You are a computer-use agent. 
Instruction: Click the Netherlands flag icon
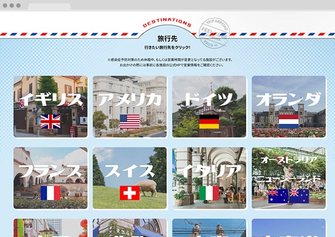pos(289,121)
